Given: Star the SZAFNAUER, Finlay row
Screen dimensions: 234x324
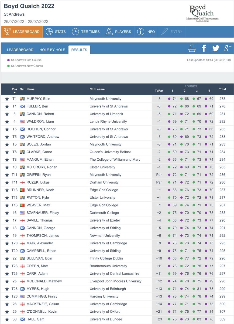Looking at the screenshot, I should click(7, 213).
